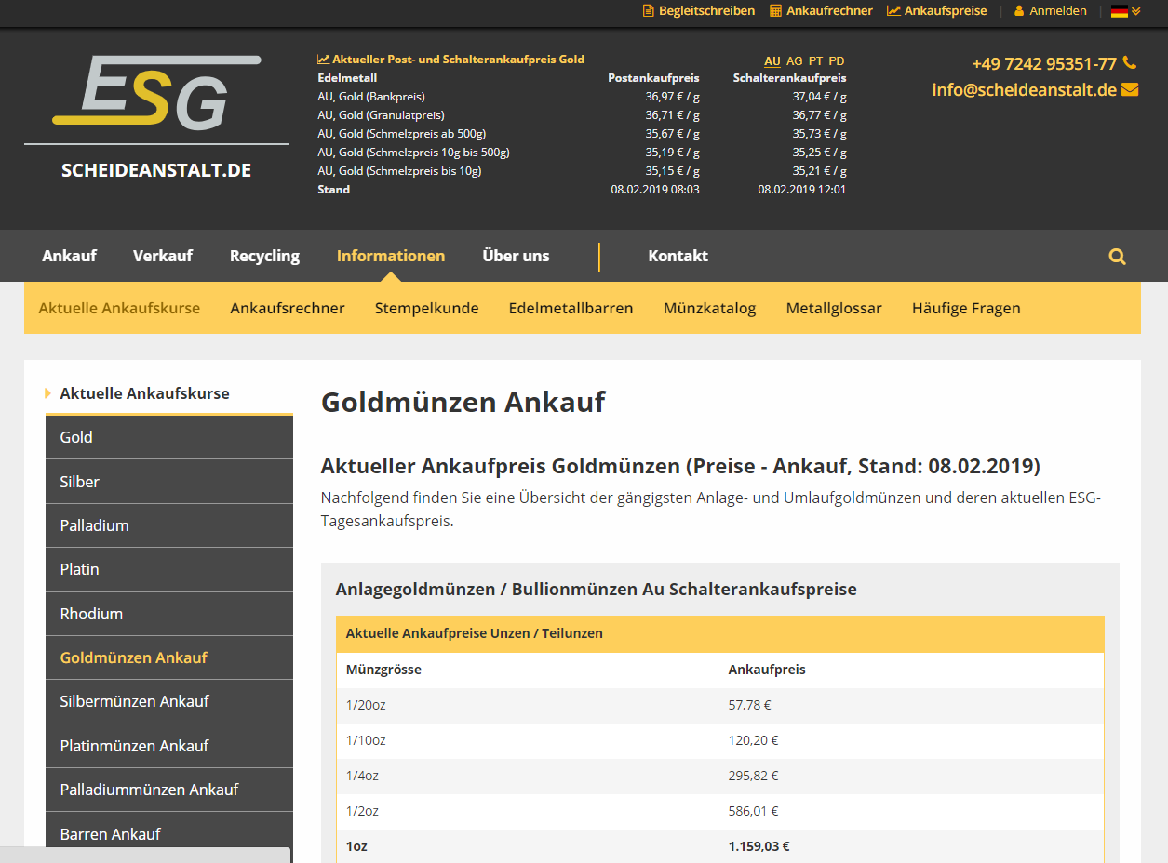1168x863 pixels.
Task: Open the Münzkatalog submenu link
Action: pos(709,308)
